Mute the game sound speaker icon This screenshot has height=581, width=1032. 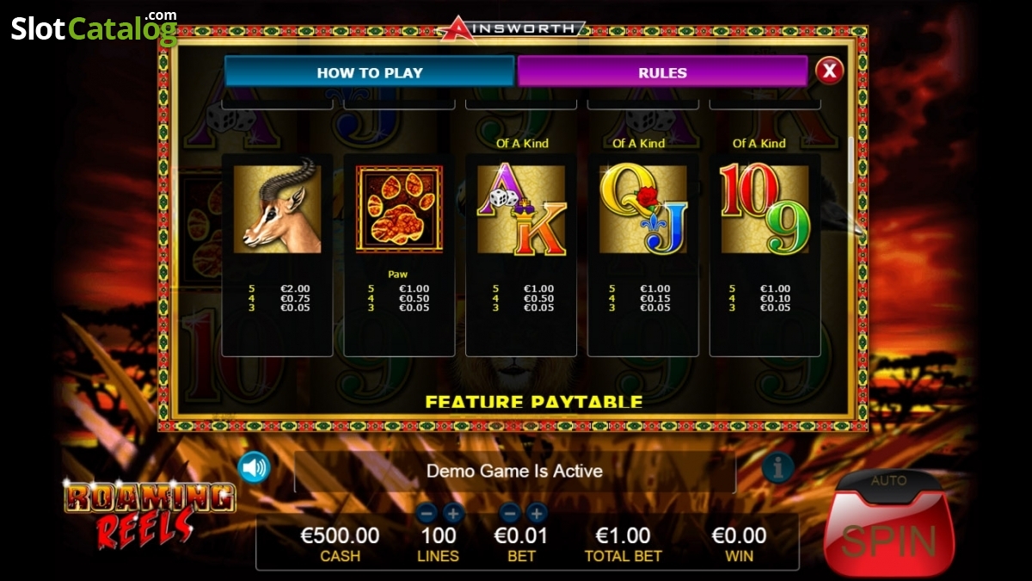[255, 467]
